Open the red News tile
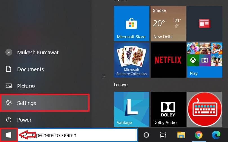Screen dimensions: 228x142 [x=205, y=23]
